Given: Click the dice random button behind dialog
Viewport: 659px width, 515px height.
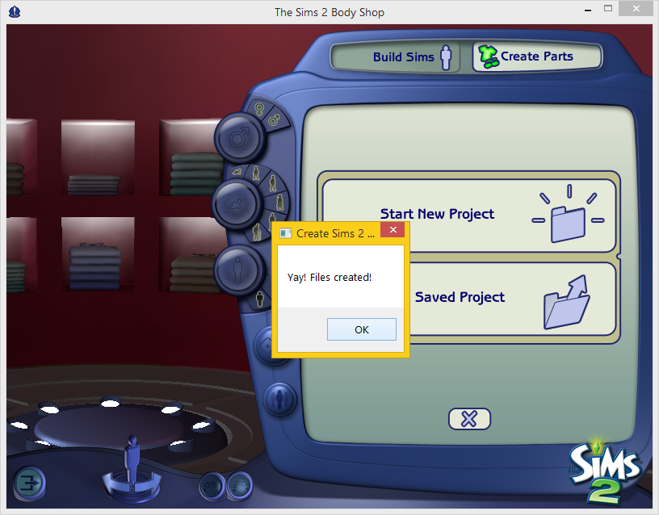Looking at the screenshot, I should pos(265,345).
